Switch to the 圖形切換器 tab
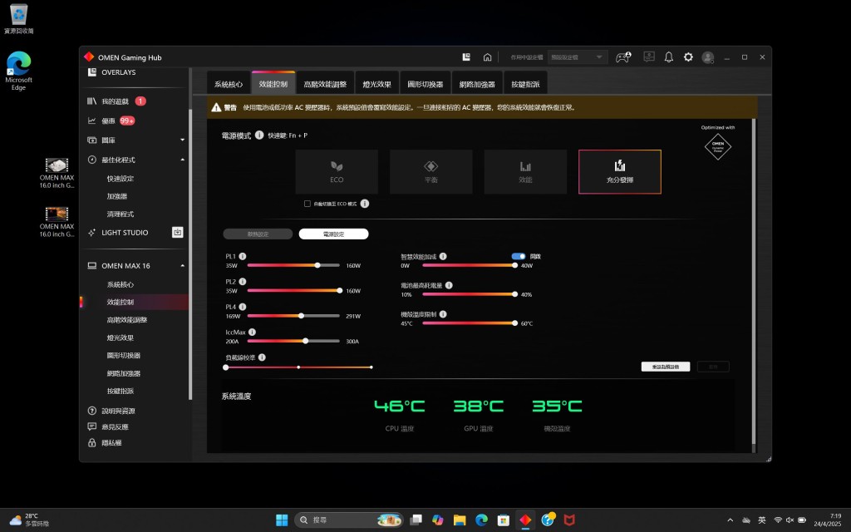851x532 pixels. [425, 84]
